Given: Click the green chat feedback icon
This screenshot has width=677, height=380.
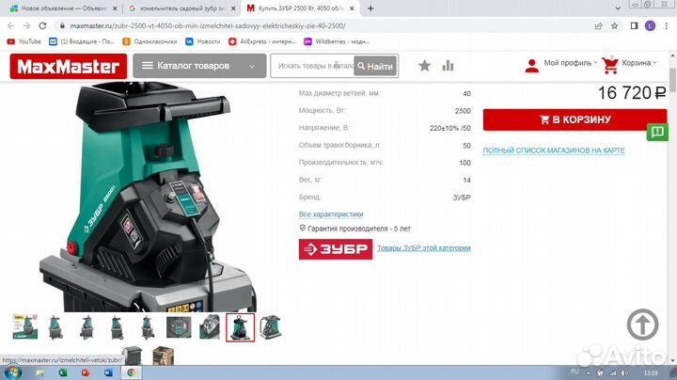Looking at the screenshot, I should tap(658, 132).
